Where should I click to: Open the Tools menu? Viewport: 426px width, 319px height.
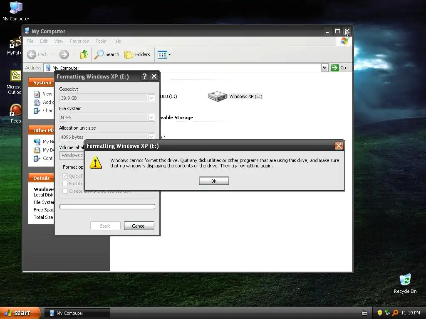click(101, 41)
